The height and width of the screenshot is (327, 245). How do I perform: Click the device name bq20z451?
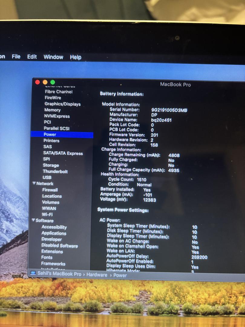[x=161, y=120]
